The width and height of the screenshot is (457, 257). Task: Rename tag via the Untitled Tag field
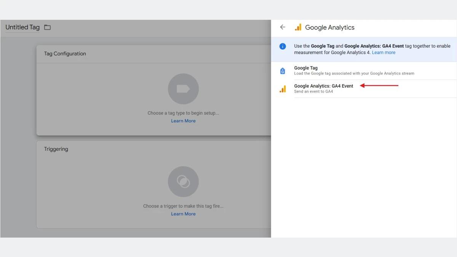coord(22,27)
